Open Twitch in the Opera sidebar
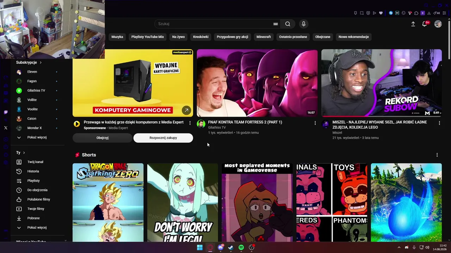 coord(6,112)
